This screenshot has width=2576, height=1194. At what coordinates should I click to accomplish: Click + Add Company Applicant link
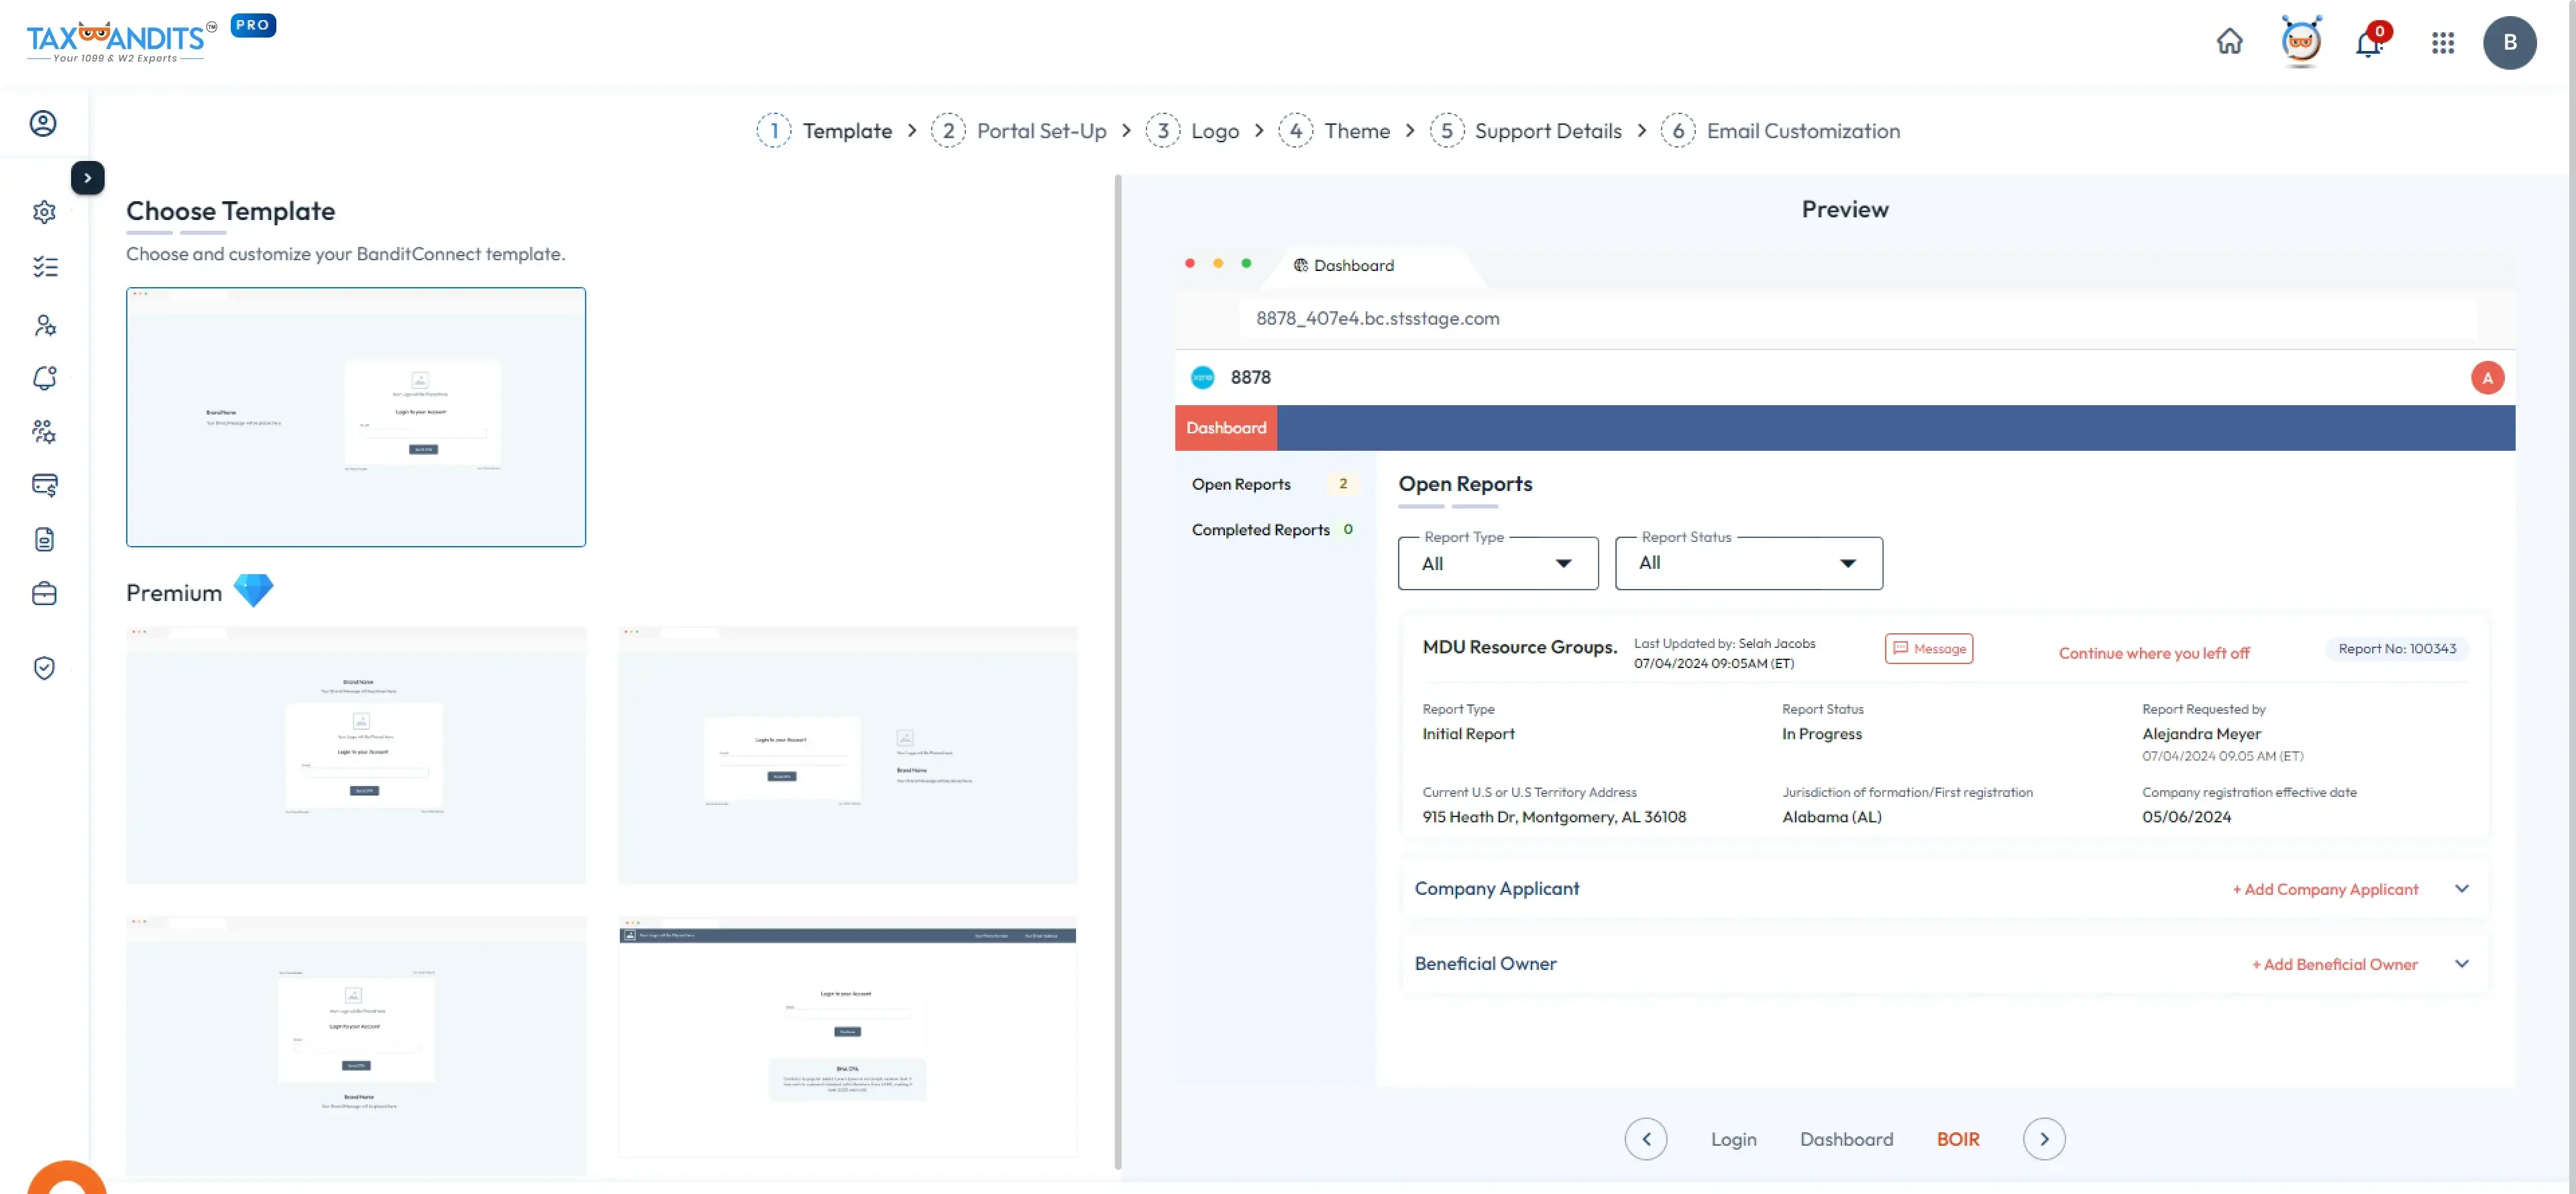[x=2325, y=890]
